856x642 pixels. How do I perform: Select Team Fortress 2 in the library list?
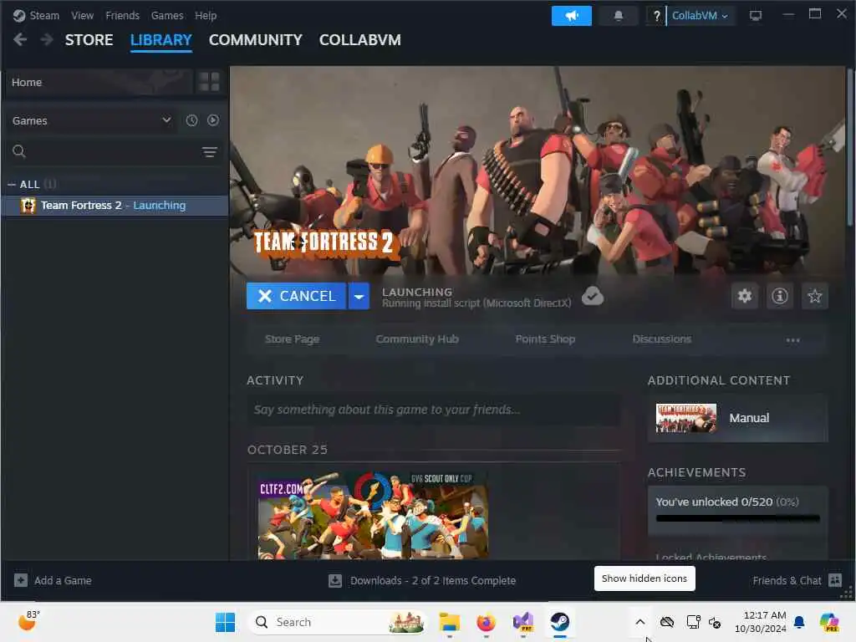pyautogui.click(x=115, y=206)
